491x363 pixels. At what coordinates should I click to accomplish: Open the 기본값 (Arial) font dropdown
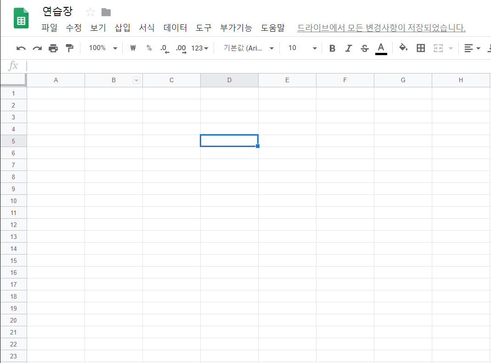click(248, 48)
